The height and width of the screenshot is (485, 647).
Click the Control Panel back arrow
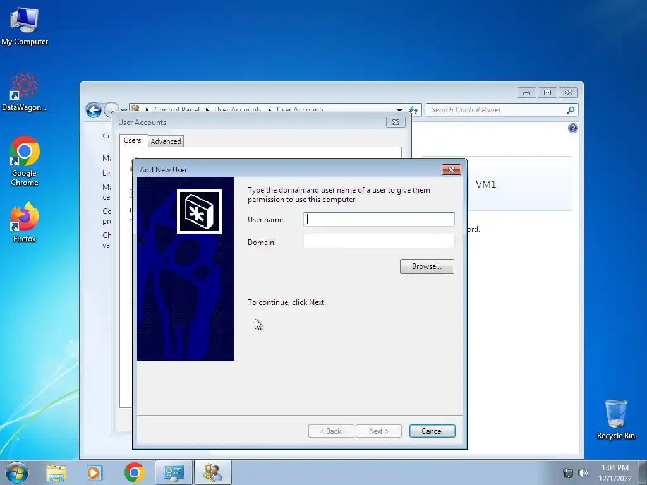(94, 110)
